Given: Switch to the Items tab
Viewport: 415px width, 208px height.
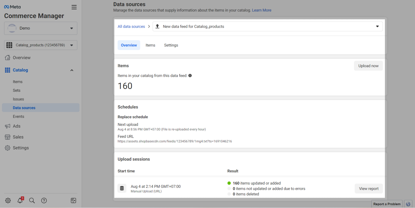Looking at the screenshot, I should [150, 45].
